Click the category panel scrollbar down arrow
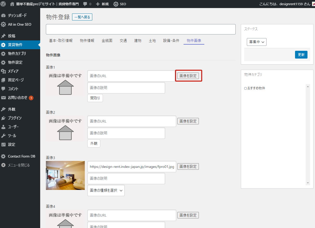Image resolution: width=315 pixels, height=228 pixels. pyautogui.click(x=308, y=183)
